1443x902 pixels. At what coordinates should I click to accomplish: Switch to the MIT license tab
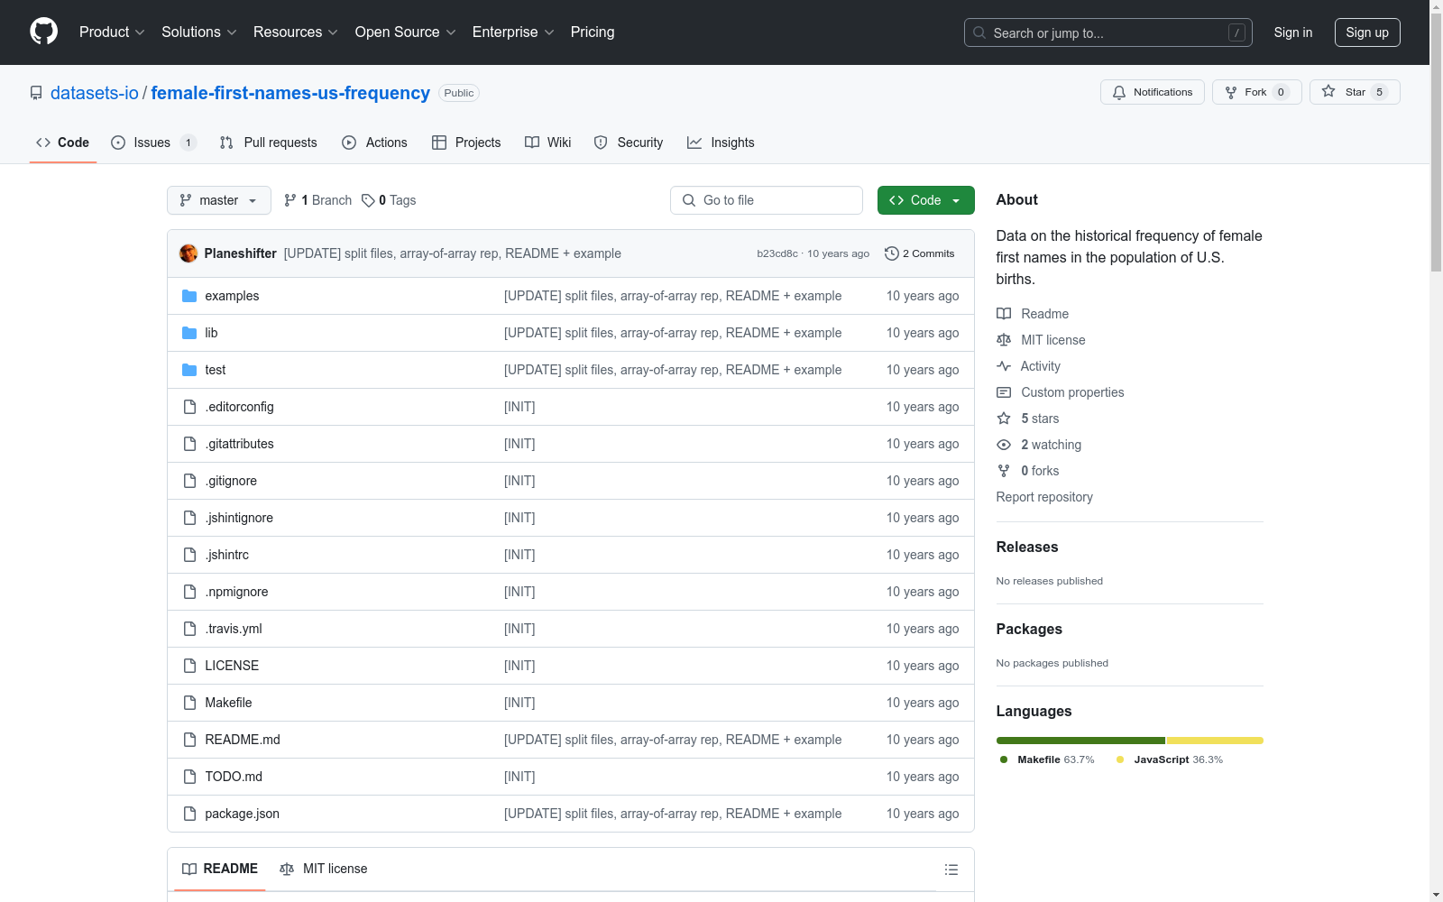tap(324, 869)
